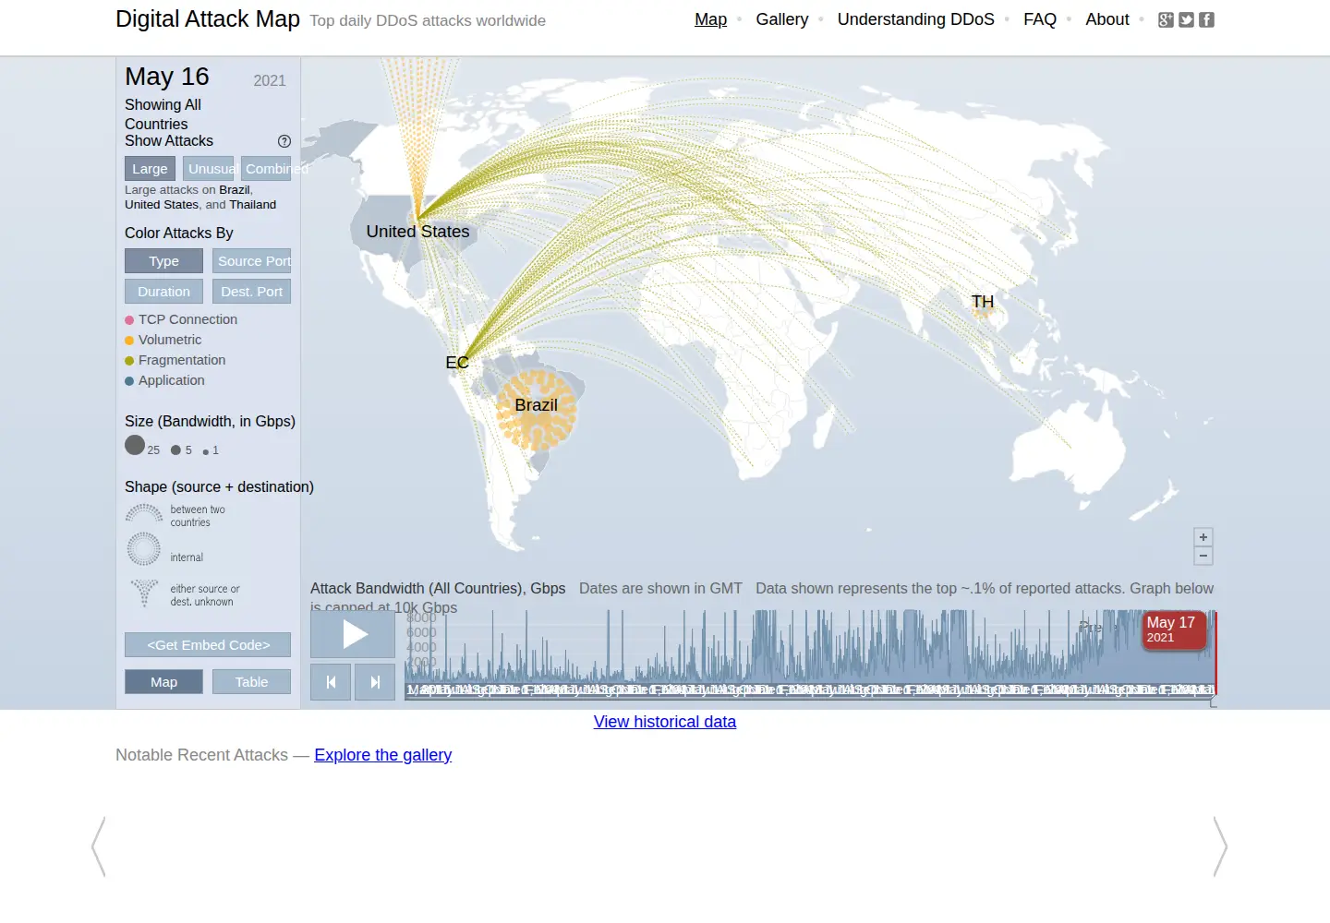1330x923 pixels.
Task: Color attacks by Dest. Port
Action: 252,292
